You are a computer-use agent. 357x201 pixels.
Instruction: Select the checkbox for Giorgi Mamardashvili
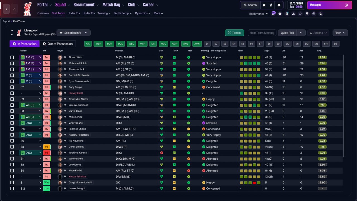tap(12, 183)
